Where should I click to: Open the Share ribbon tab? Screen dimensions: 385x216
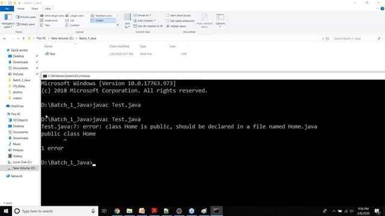[35, 8]
